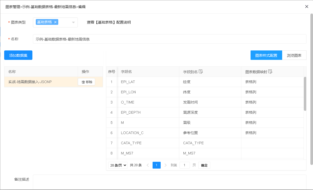Viewport: 313px width, 190px height.
Task: Expand the 图表类型 dropdown arrow
Action: [x=73, y=22]
